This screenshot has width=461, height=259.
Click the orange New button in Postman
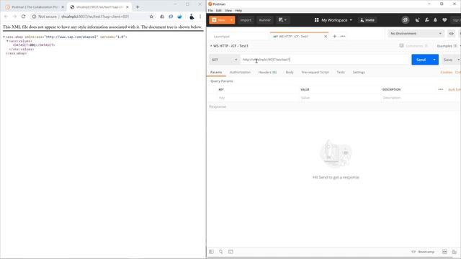tap(219, 20)
